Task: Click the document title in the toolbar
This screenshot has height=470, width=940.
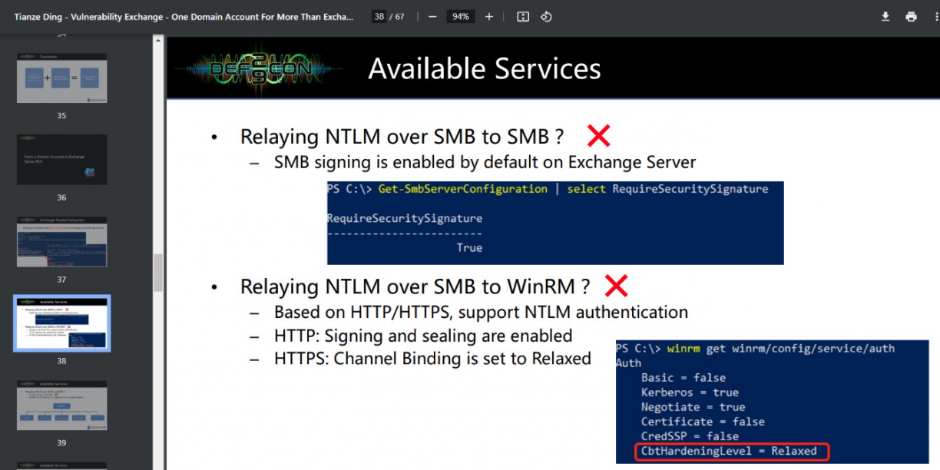Action: coord(184,17)
